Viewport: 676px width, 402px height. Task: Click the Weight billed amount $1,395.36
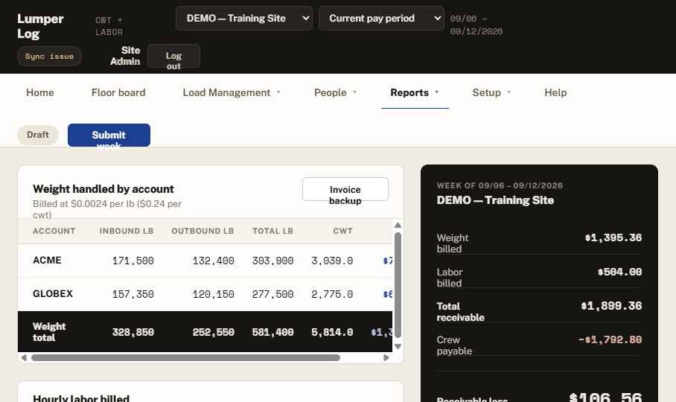613,237
